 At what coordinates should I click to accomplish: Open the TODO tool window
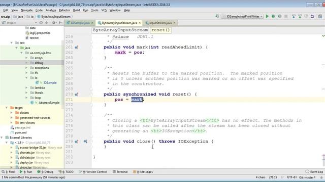tap(66, 172)
